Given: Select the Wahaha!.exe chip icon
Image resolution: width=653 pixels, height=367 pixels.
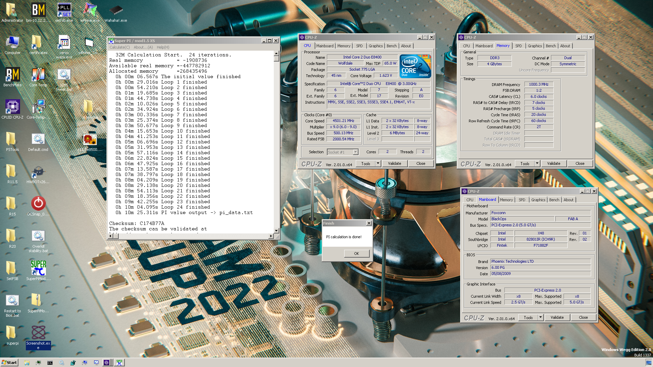Looking at the screenshot, I should coord(116,13).
